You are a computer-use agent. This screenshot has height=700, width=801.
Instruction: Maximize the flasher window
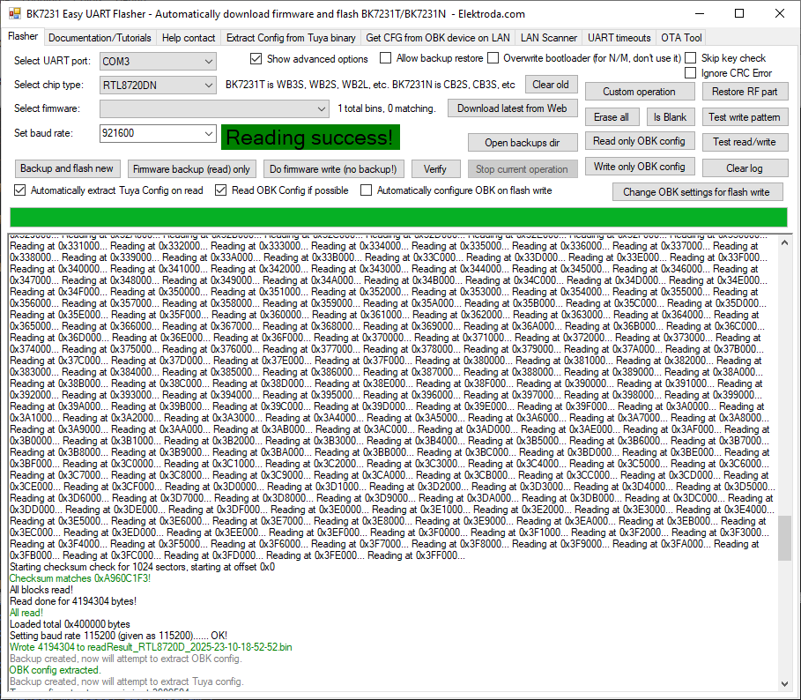pyautogui.click(x=739, y=14)
